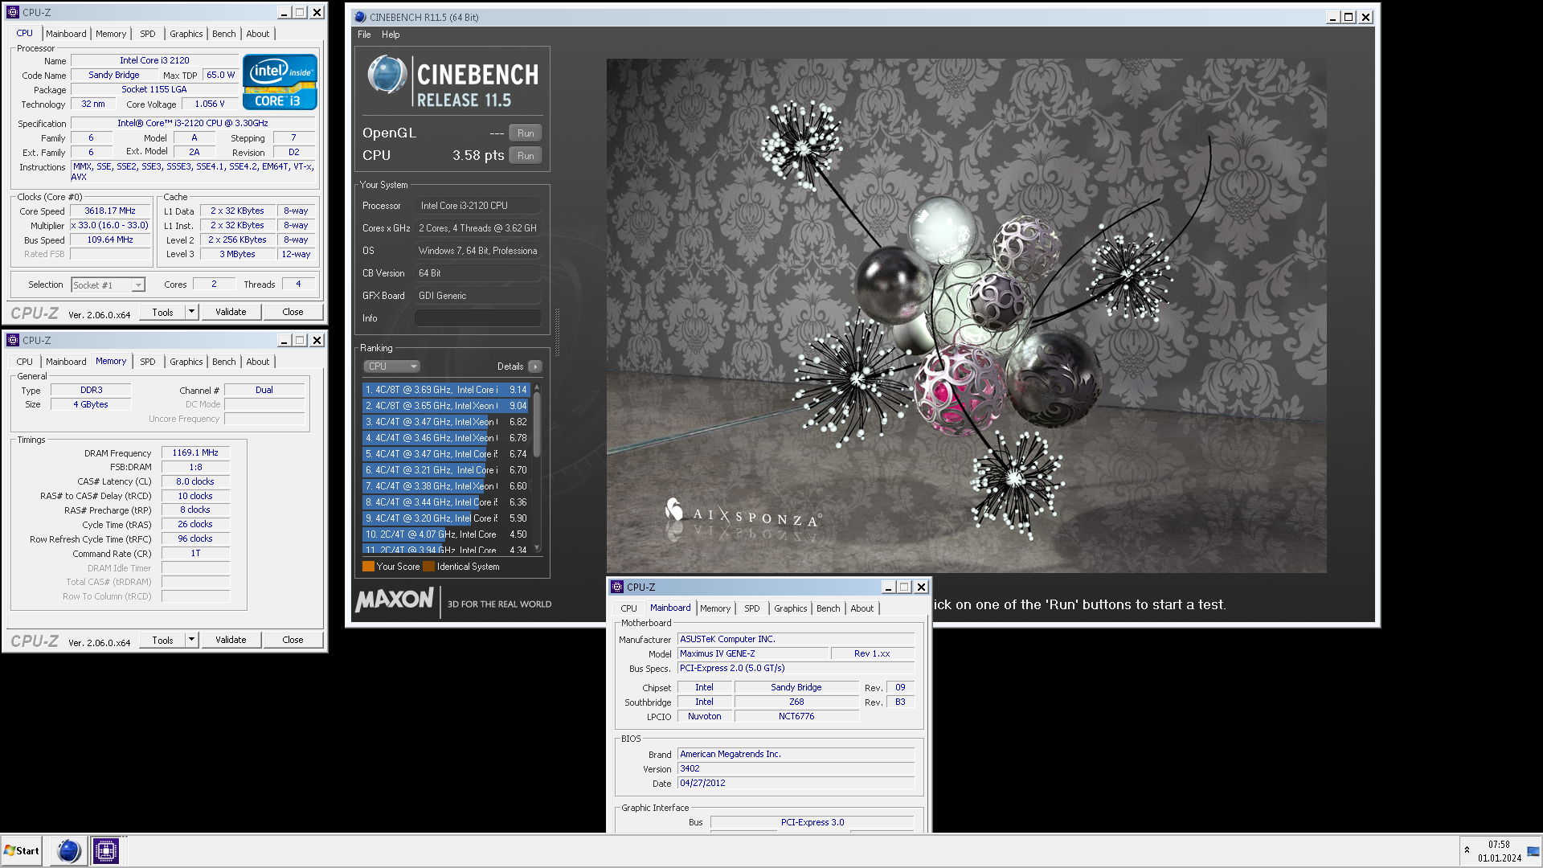Select ranking entry 1. 4C/8T @ 3.69 GHz

[446, 390]
